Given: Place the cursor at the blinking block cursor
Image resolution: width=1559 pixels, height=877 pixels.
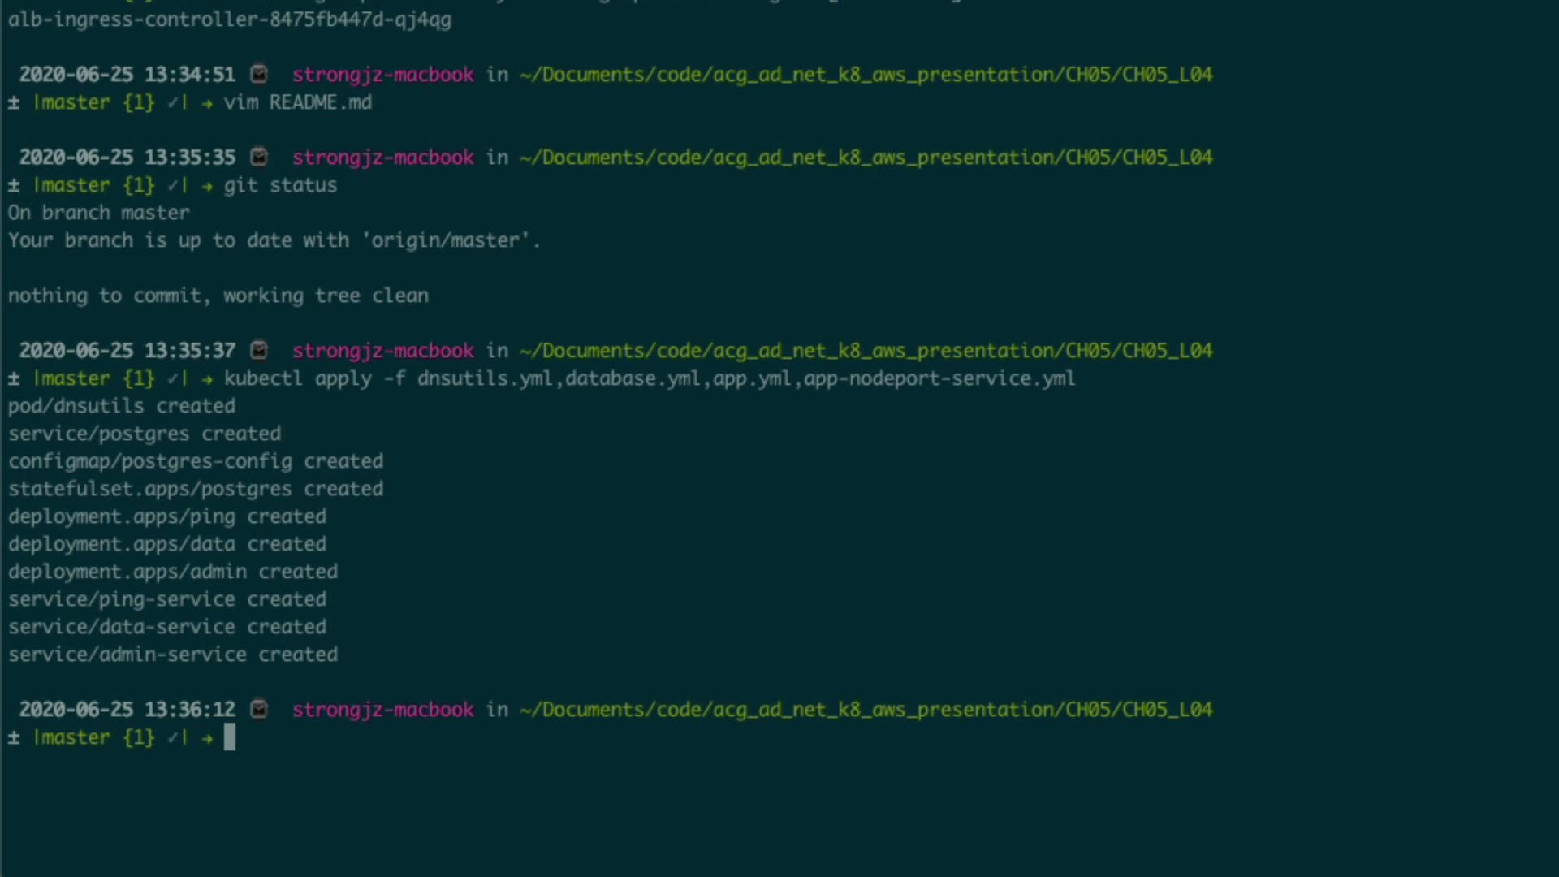Looking at the screenshot, I should (230, 737).
